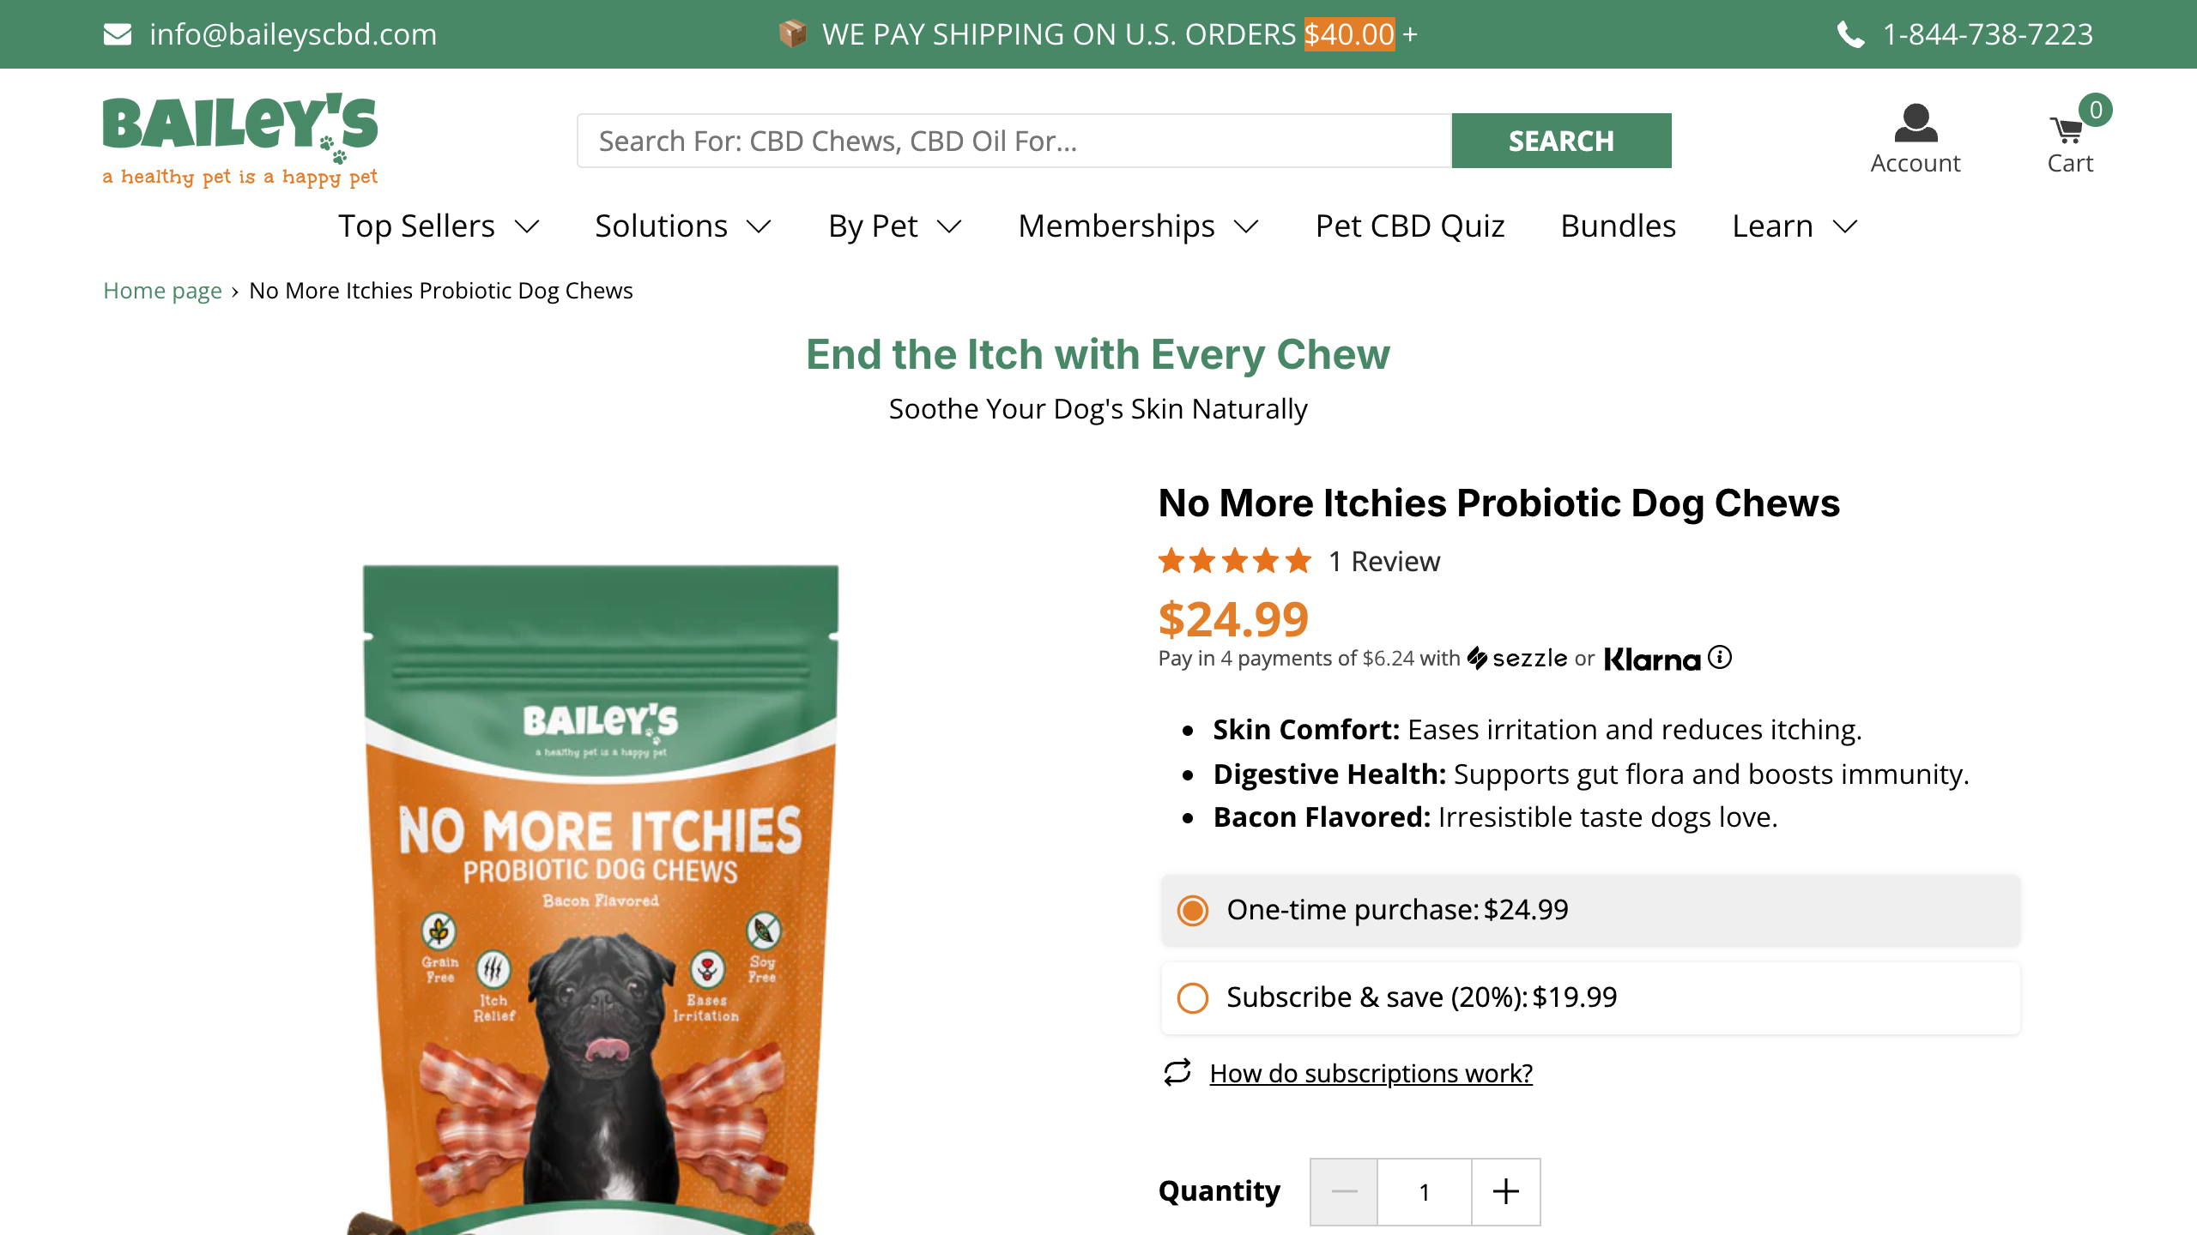This screenshot has height=1235, width=2197.
Task: Expand the Top Sellers menu
Action: click(x=418, y=226)
